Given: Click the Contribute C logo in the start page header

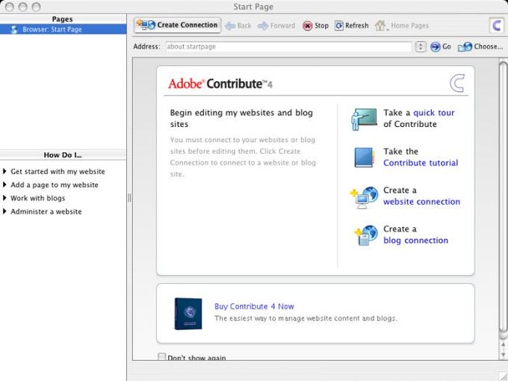Looking at the screenshot, I should 457,83.
